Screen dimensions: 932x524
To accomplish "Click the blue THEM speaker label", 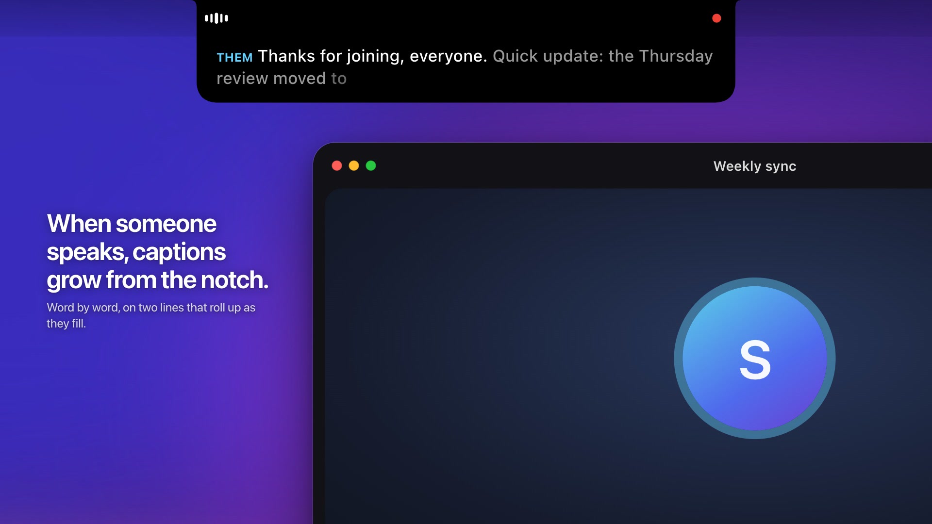I will (x=234, y=57).
